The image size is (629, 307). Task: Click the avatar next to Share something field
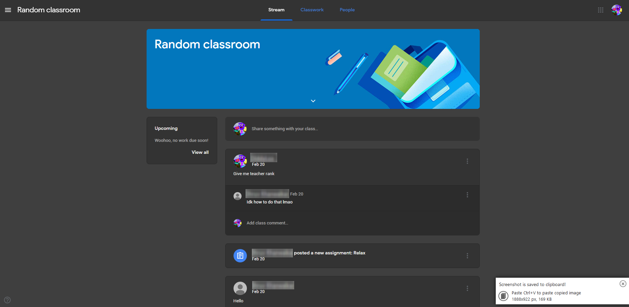coord(240,129)
